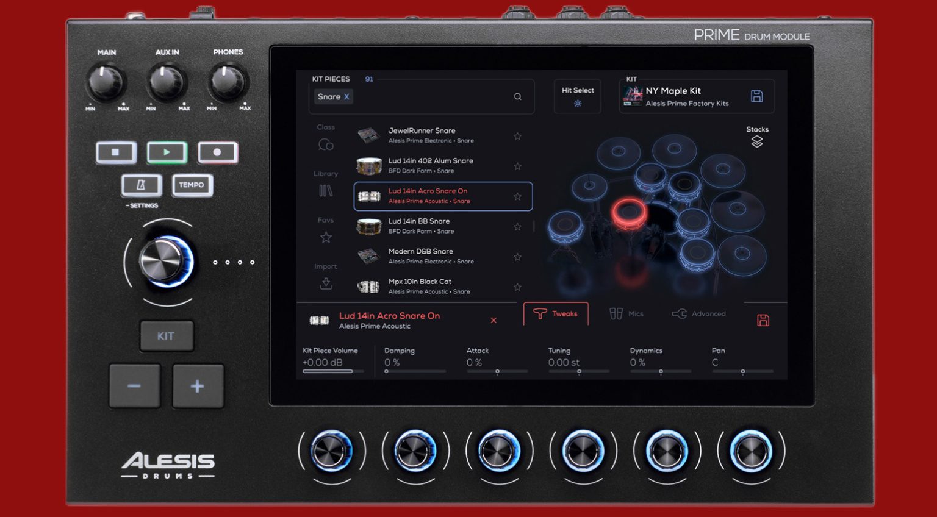Clear the Lud 14in Acro Snare On selection
The image size is (937, 517).
click(x=493, y=320)
